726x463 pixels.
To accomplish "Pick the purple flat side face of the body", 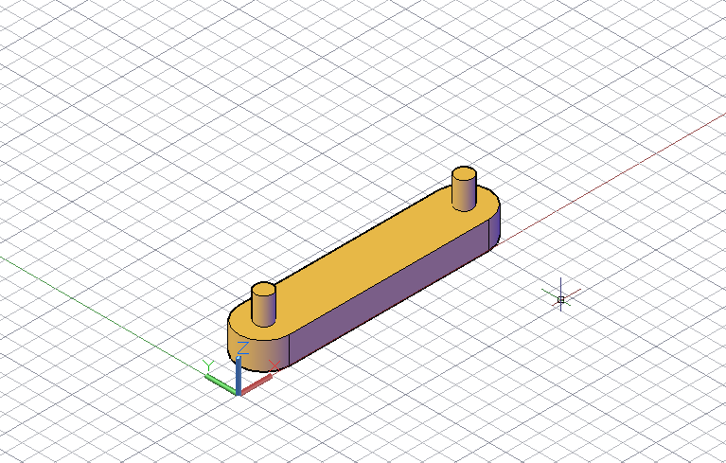I will pyautogui.click(x=389, y=292).
